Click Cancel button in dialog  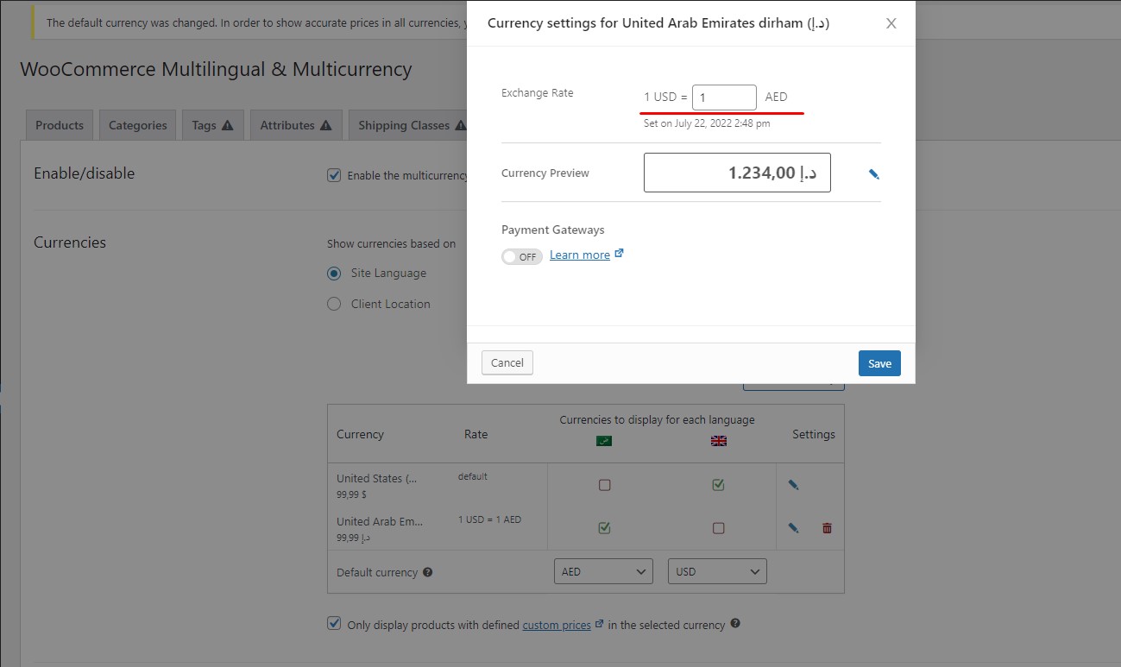click(x=507, y=362)
